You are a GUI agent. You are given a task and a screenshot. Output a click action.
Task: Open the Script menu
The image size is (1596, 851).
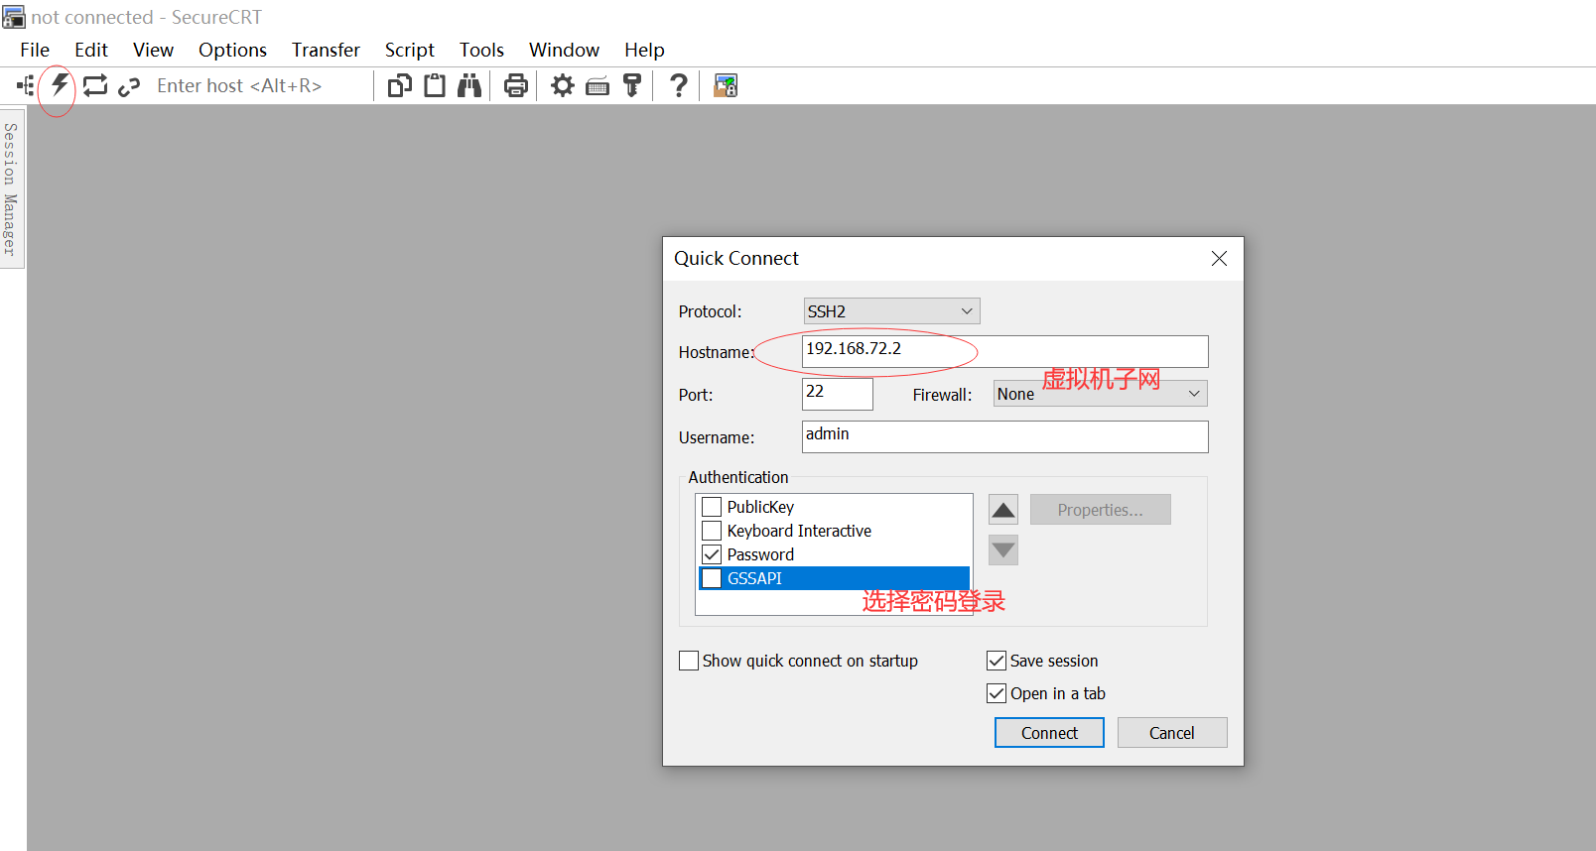click(410, 50)
